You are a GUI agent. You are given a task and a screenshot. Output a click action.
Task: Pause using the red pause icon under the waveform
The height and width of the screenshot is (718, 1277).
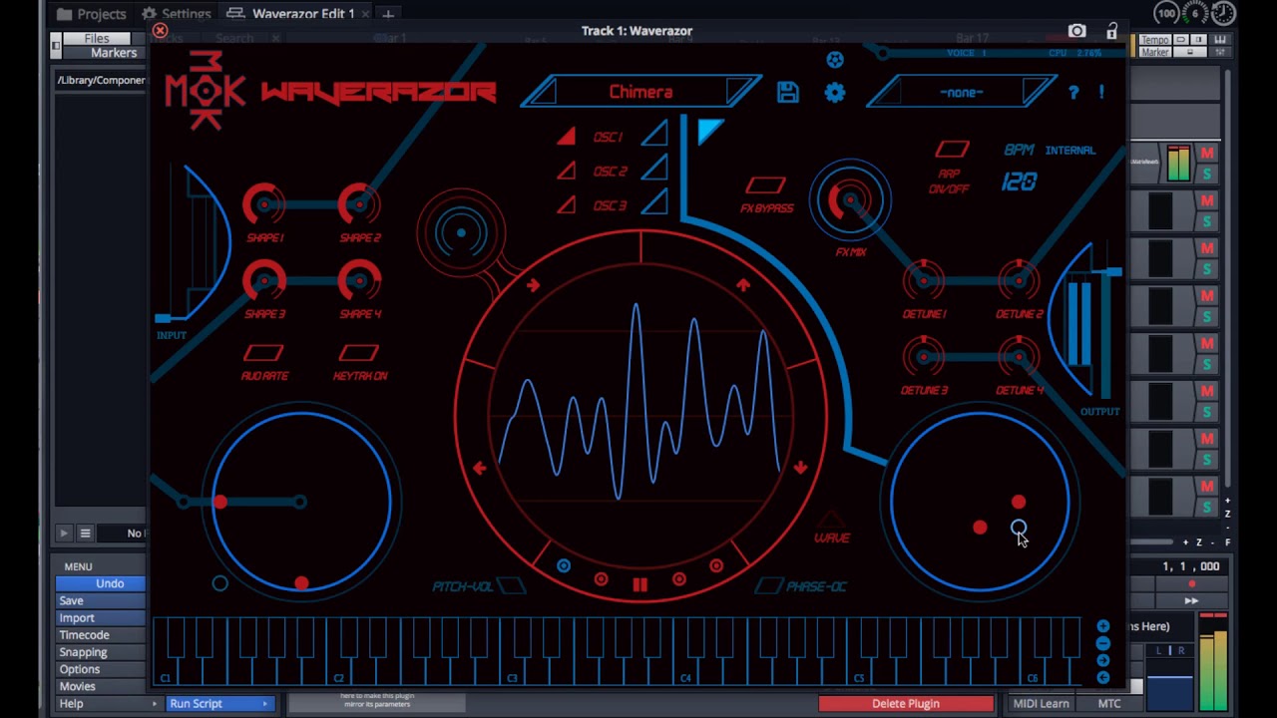639,585
